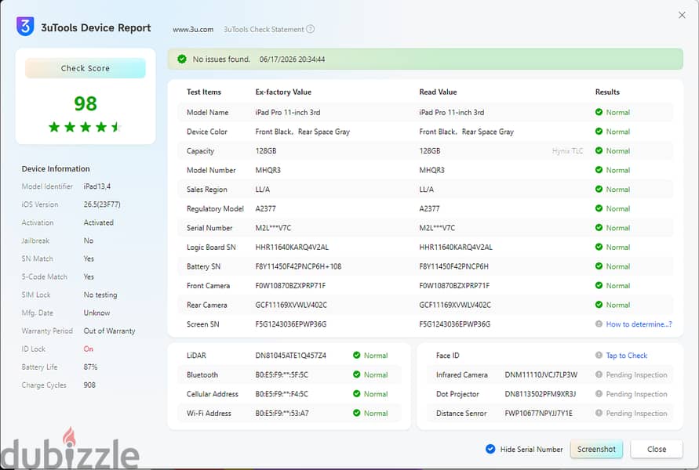
Task: Toggle the Hide Serial Number checkbox
Action: 490,449
